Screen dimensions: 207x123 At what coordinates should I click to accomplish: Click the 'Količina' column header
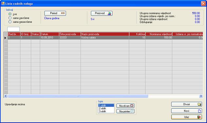tap(137, 34)
